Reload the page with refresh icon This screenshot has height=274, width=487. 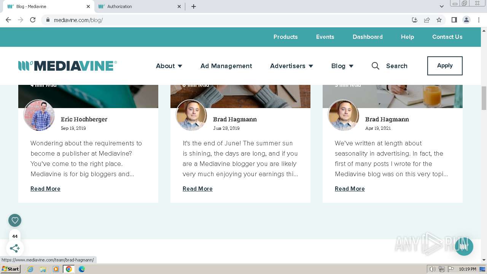point(33,20)
